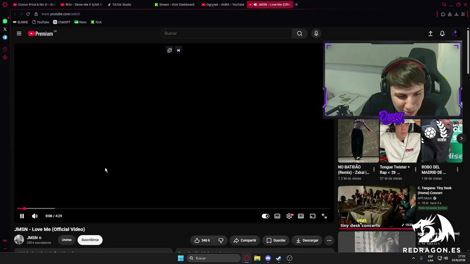Click the Unirse membership button
This screenshot has width=470, height=264.
click(66, 240)
